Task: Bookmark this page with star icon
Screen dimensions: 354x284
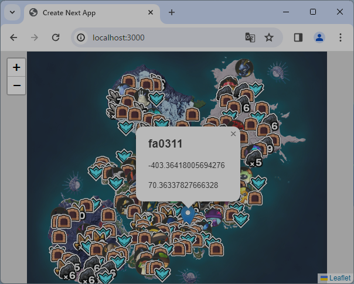Action: (x=269, y=37)
